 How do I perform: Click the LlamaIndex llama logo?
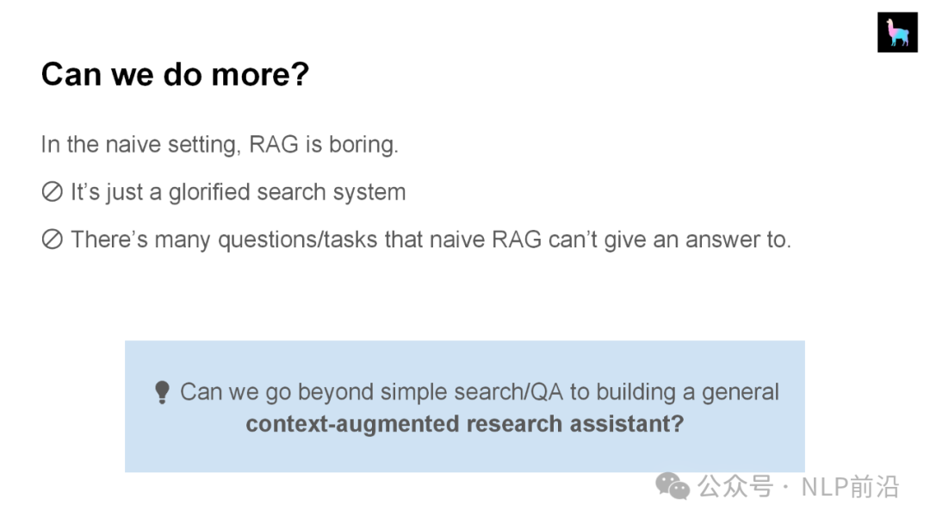click(897, 33)
